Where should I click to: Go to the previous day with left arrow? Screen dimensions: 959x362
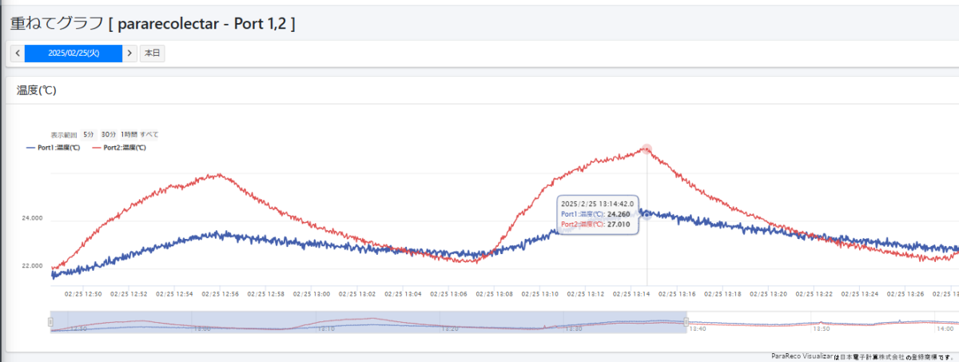[18, 54]
